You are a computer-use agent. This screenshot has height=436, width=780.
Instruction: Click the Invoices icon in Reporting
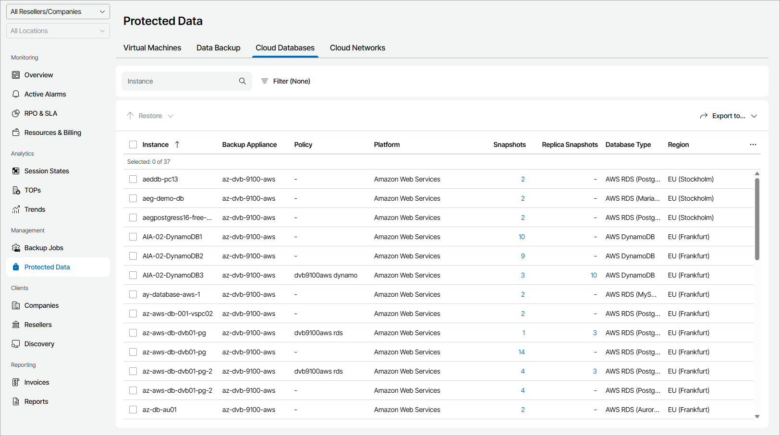pos(16,382)
